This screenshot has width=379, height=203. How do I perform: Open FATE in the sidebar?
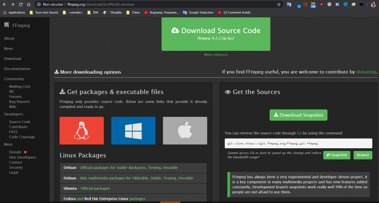point(13,132)
